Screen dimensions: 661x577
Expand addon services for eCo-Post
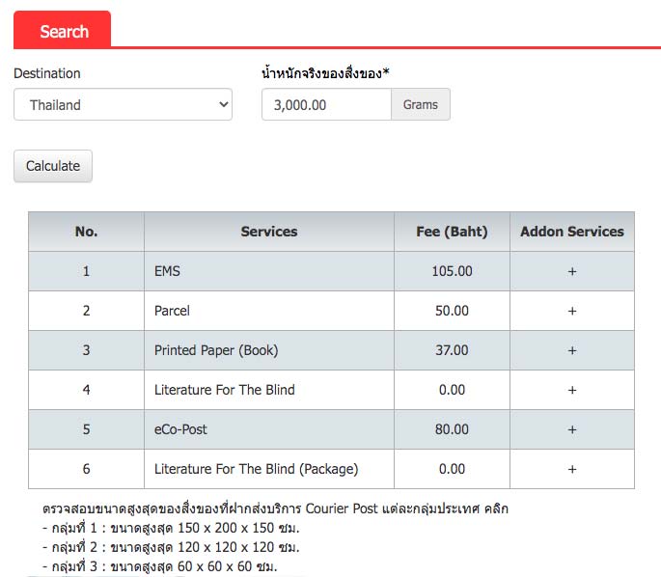pos(571,429)
